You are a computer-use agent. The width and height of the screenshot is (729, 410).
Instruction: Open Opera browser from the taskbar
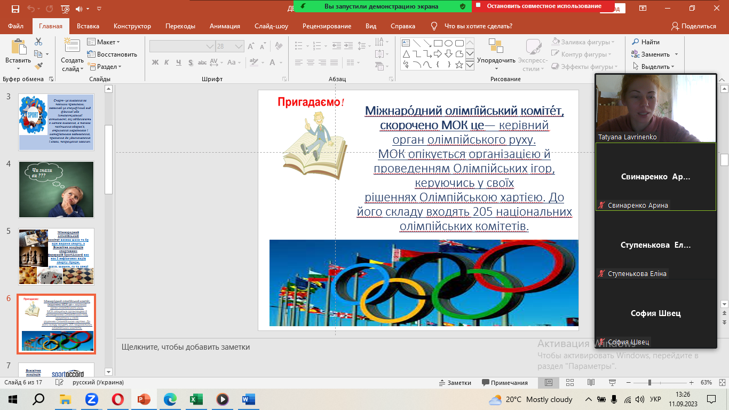tap(118, 399)
